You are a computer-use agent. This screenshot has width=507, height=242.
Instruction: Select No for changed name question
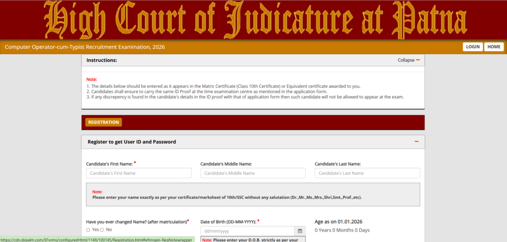(x=102, y=230)
